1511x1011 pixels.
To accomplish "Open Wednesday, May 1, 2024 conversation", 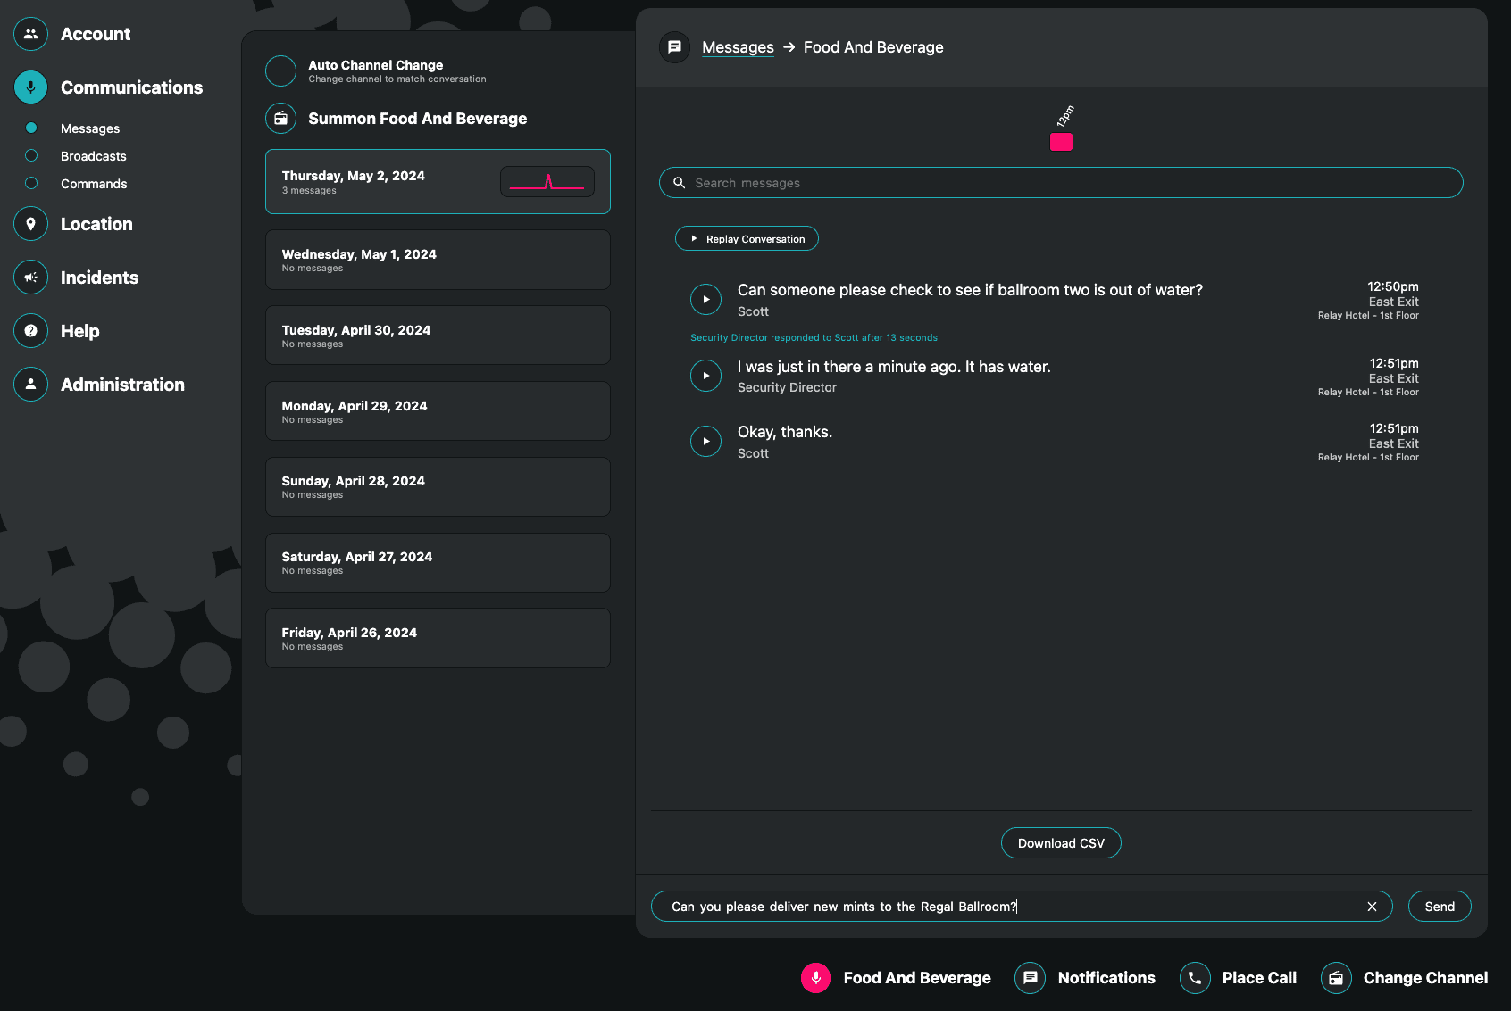I will tap(438, 261).
